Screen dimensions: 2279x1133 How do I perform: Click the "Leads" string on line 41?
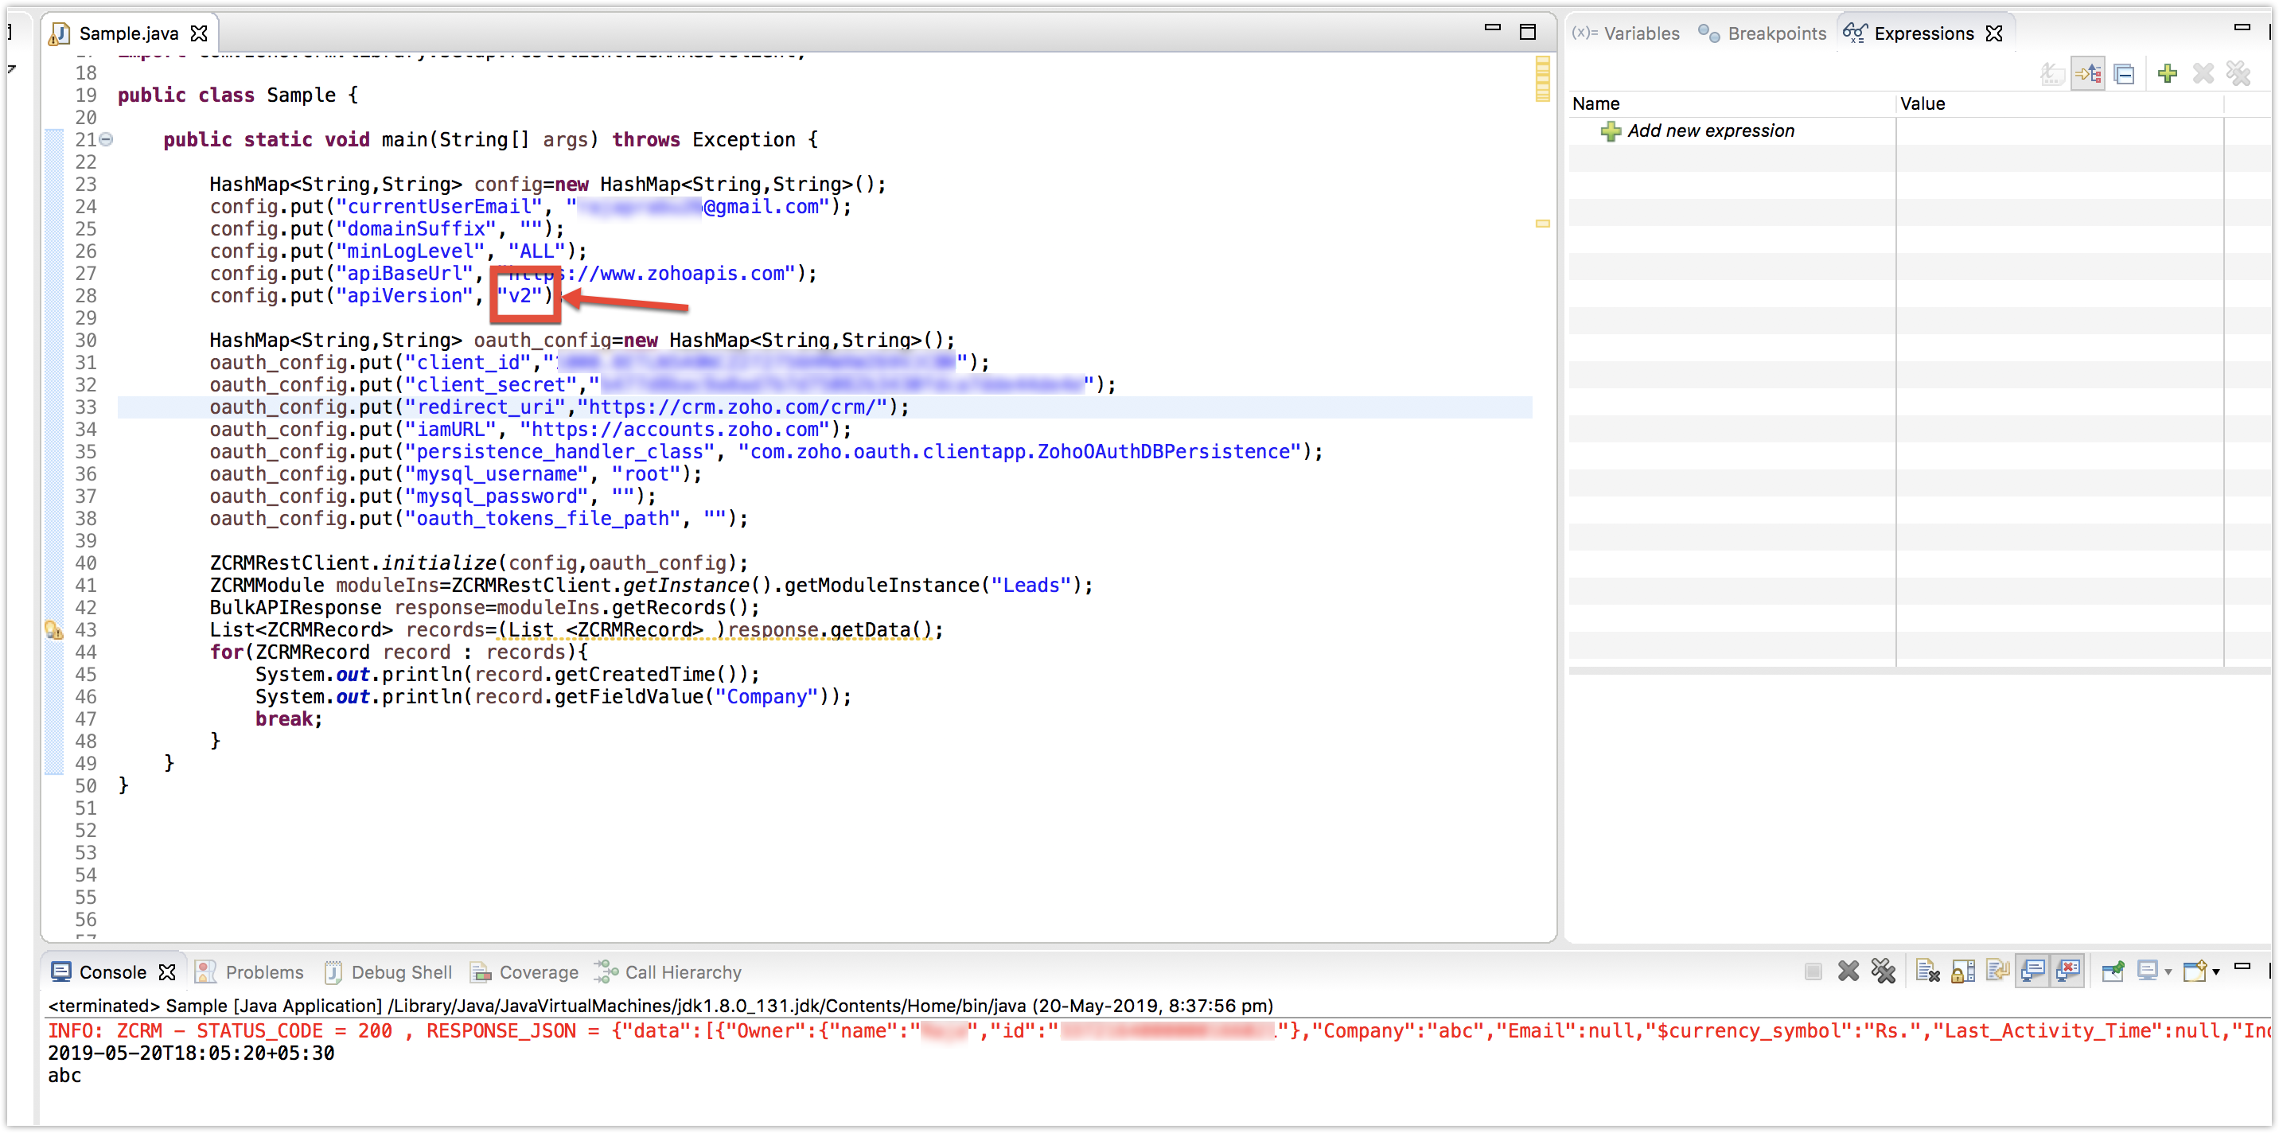click(x=1030, y=585)
